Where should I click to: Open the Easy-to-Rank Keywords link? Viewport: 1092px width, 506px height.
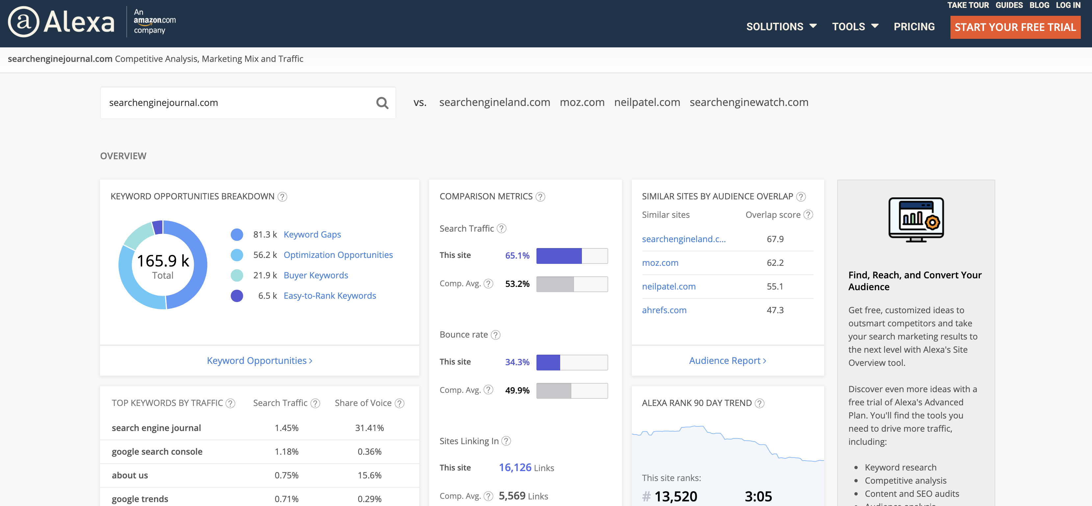coord(330,296)
